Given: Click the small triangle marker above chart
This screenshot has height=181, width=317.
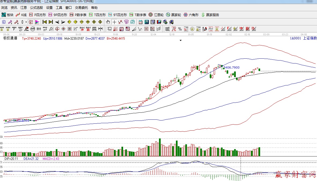Looking at the screenshot, I should [x=181, y=40].
